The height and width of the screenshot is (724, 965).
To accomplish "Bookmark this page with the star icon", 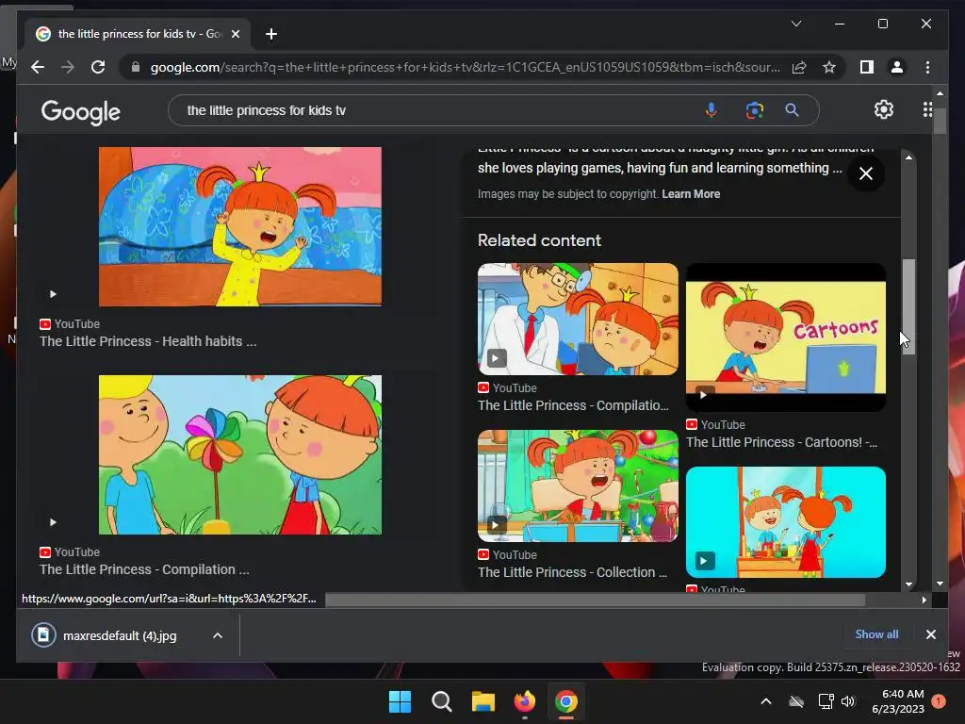I will (829, 67).
